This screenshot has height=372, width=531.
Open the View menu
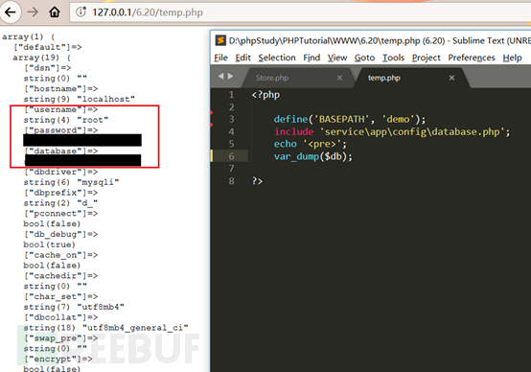[337, 58]
